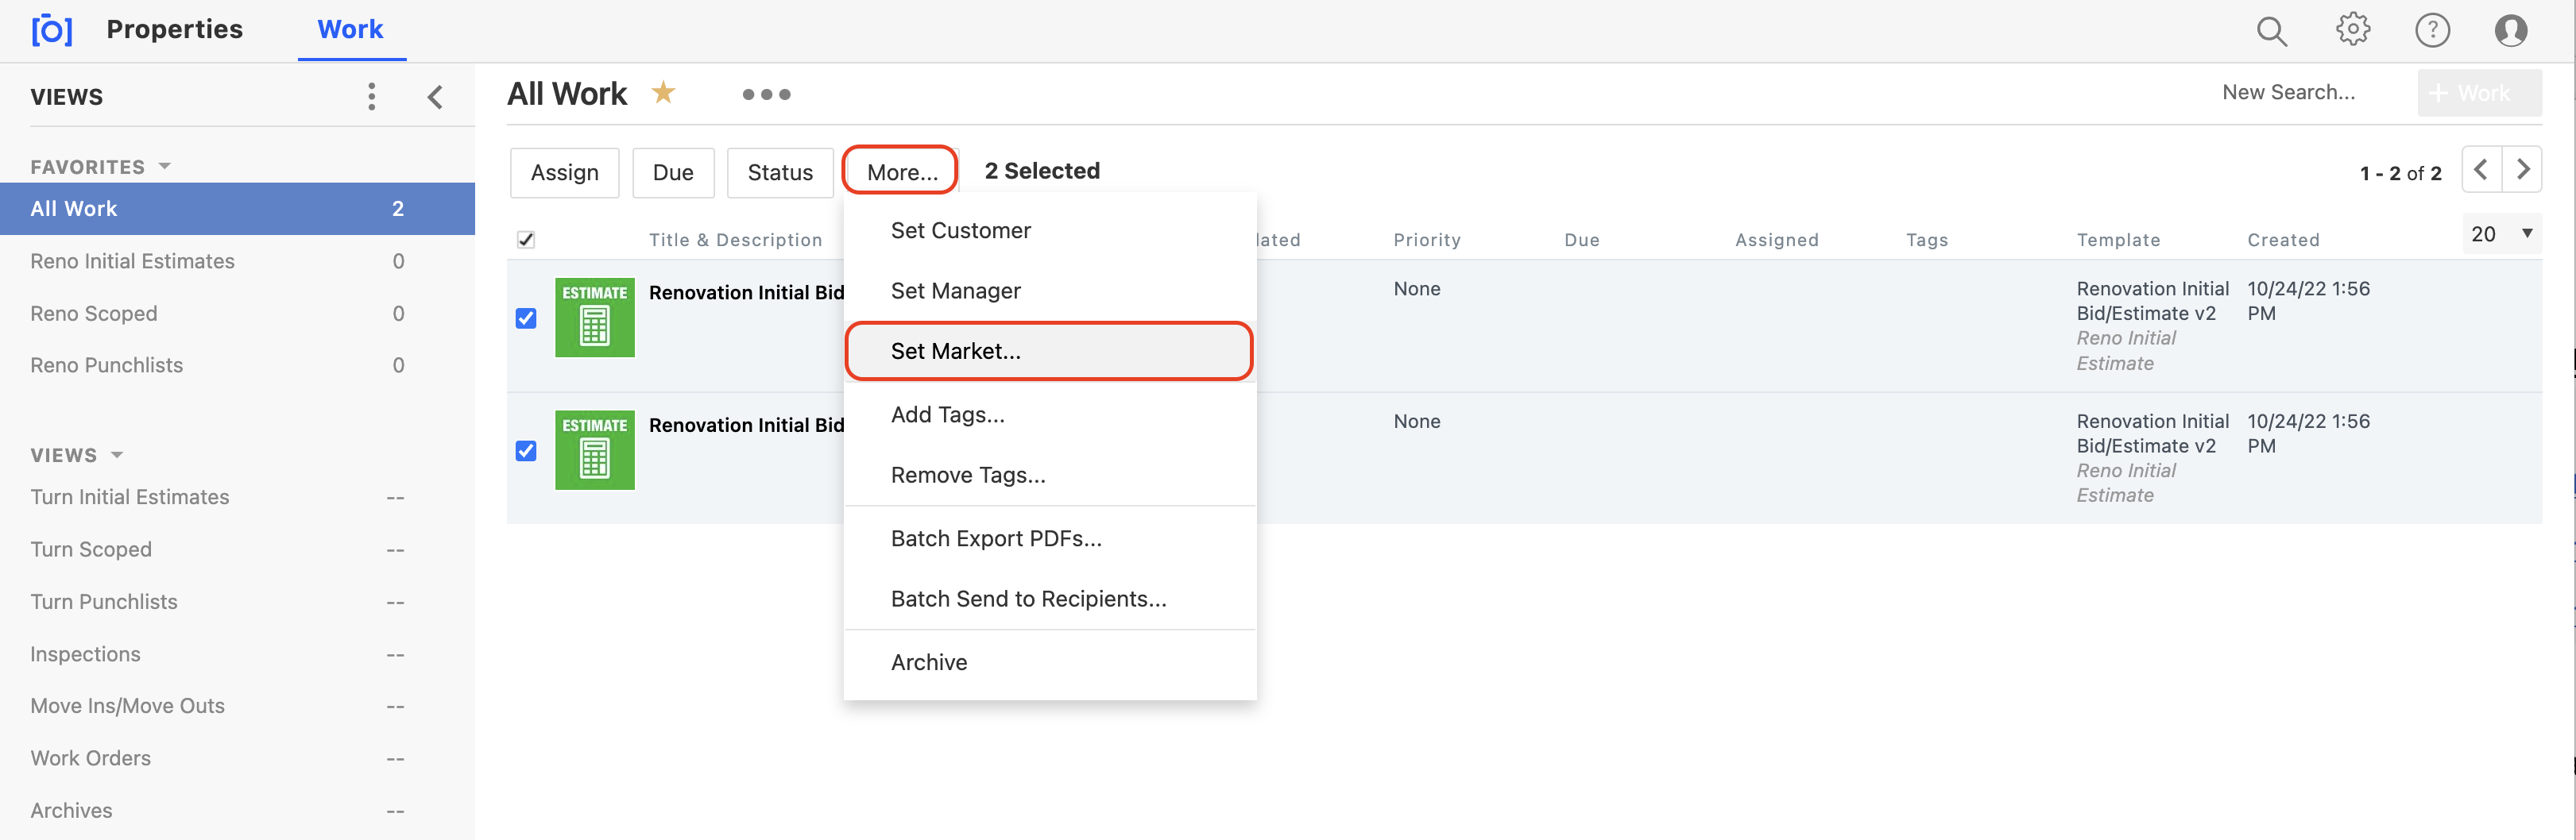The image size is (2576, 840).
Task: Open the three-dot menu beside All Work
Action: pos(766,94)
